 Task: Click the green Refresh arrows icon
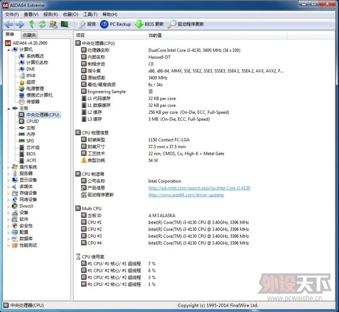tap(42, 24)
